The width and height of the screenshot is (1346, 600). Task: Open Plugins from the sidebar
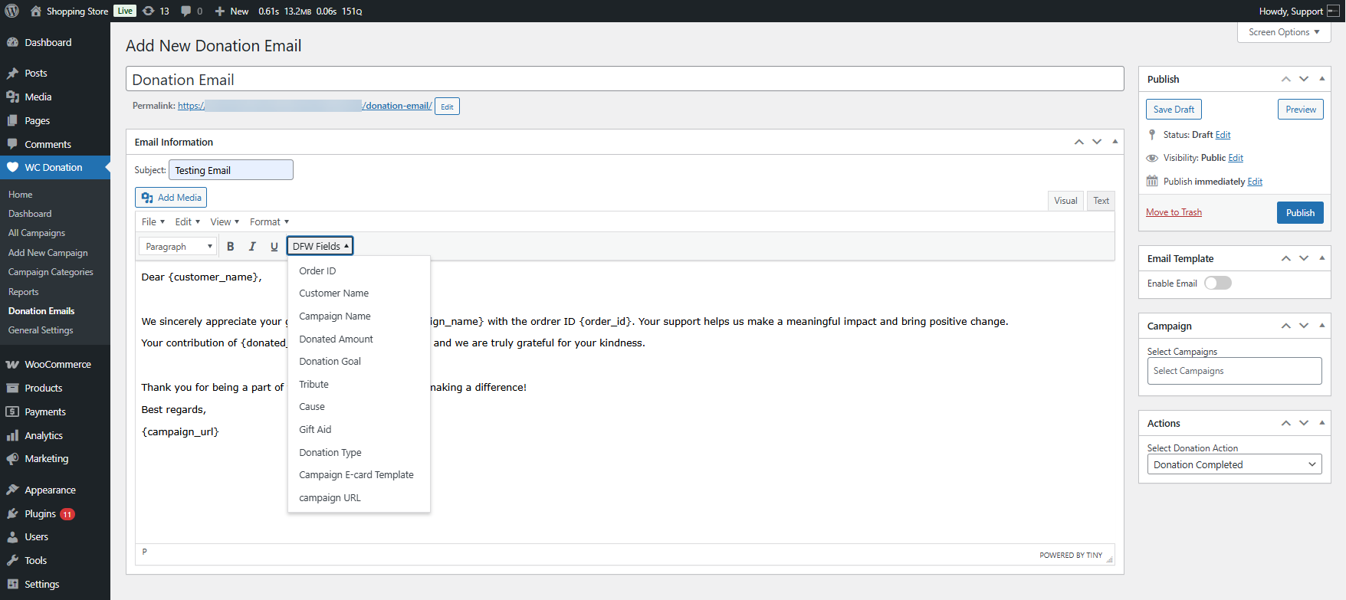40,513
